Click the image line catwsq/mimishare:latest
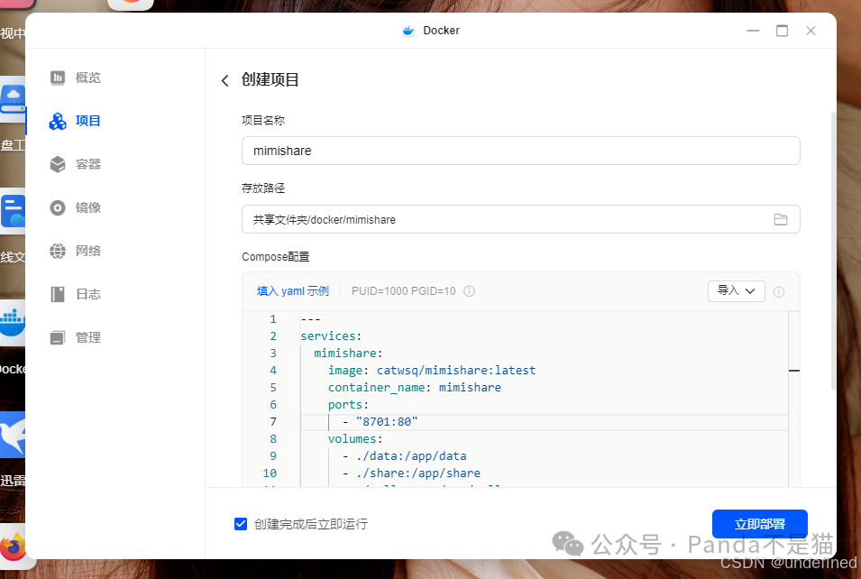Image resolution: width=861 pixels, height=579 pixels. [432, 371]
